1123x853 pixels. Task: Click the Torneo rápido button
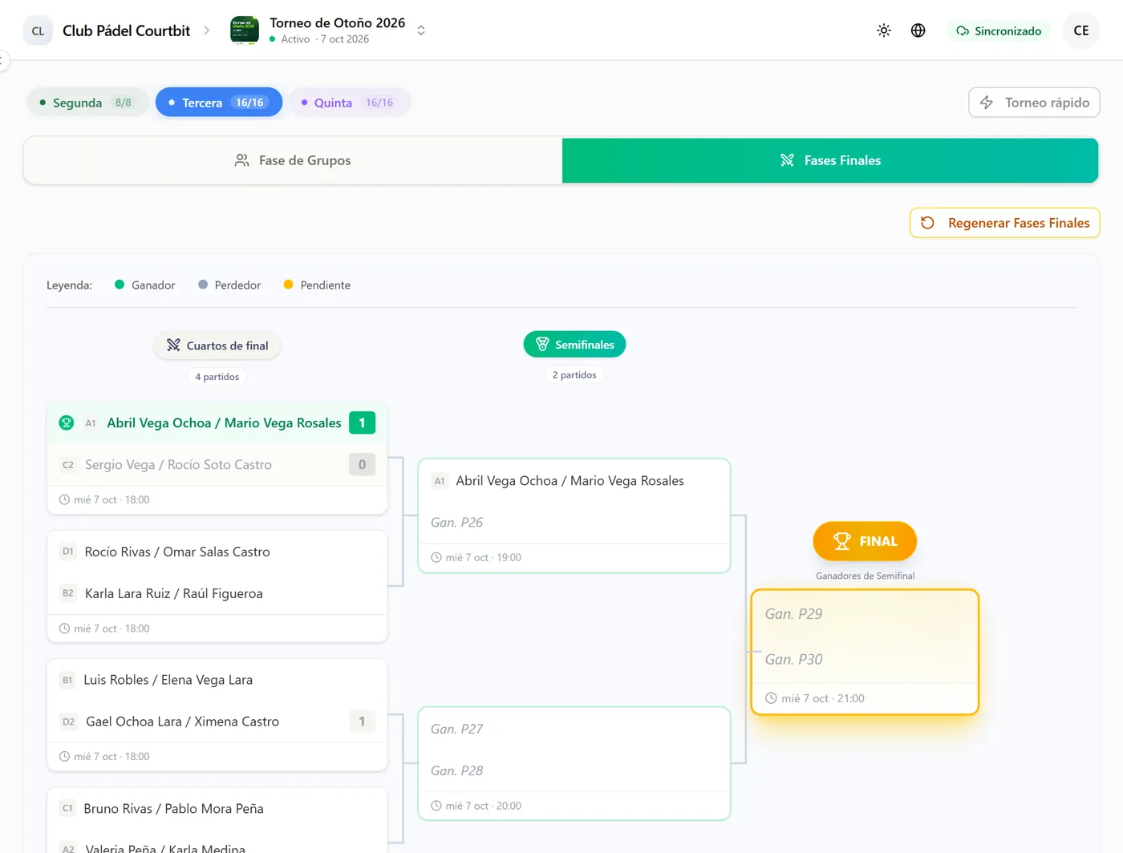tap(1034, 103)
